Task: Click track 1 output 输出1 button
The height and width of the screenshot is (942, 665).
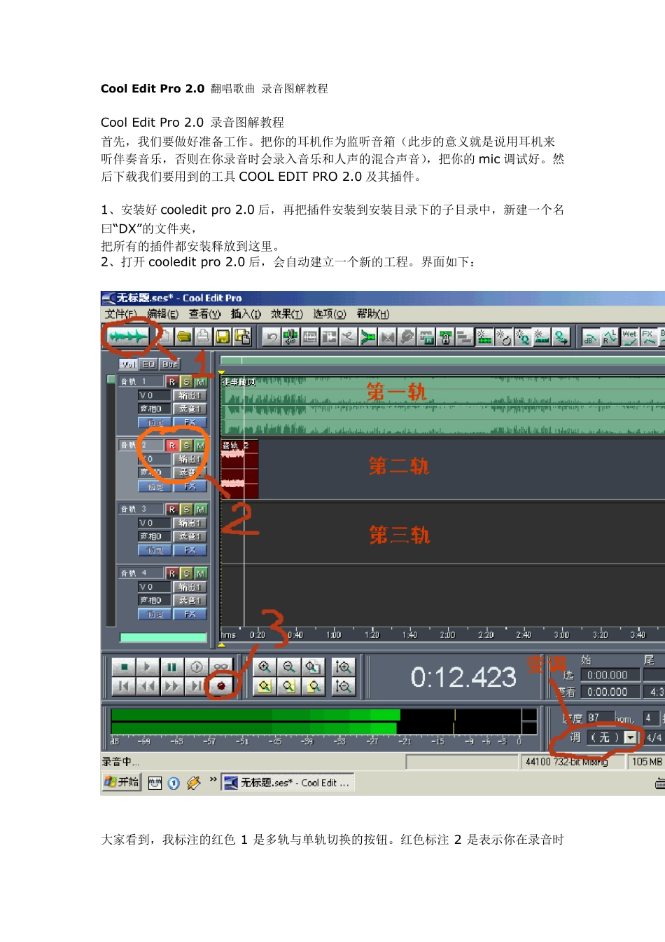Action: click(x=190, y=395)
